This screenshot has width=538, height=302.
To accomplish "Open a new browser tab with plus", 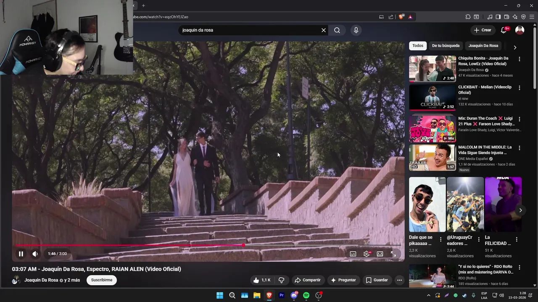I will click(143, 5).
